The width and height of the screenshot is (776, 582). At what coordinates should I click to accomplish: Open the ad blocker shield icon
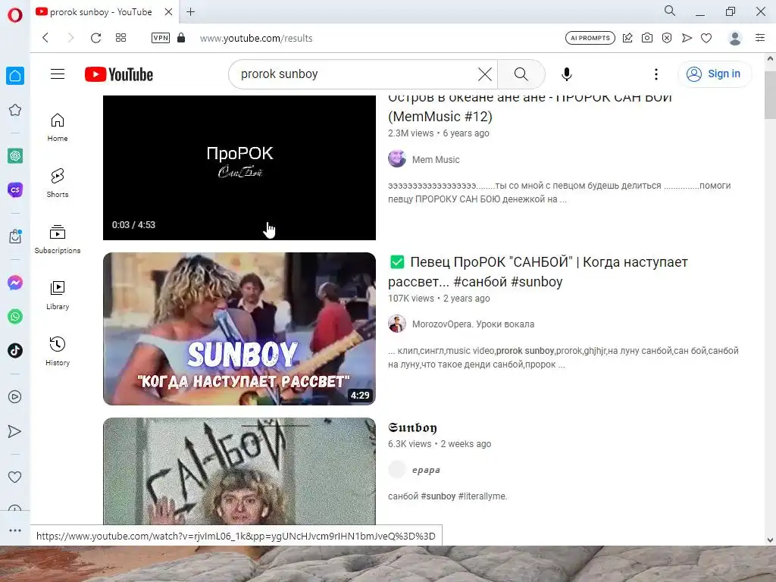667,38
